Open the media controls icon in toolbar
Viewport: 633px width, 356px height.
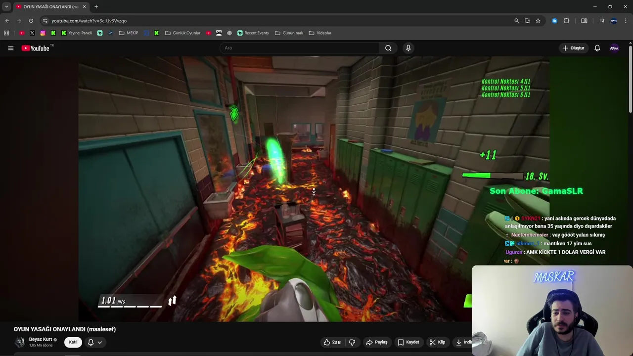602,21
